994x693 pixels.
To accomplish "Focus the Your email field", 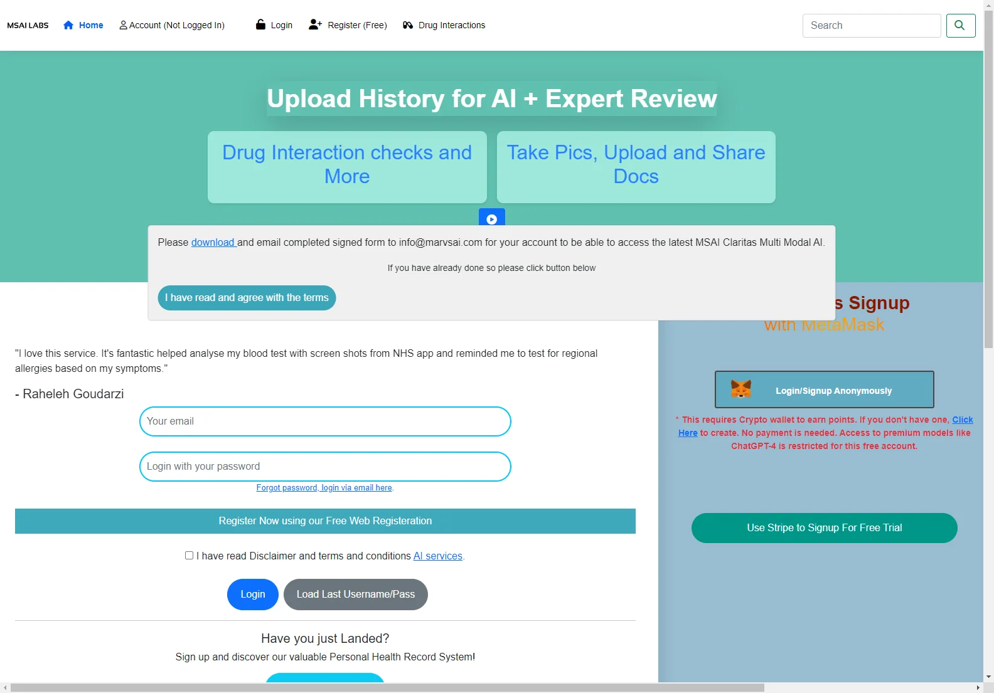I will [x=325, y=421].
